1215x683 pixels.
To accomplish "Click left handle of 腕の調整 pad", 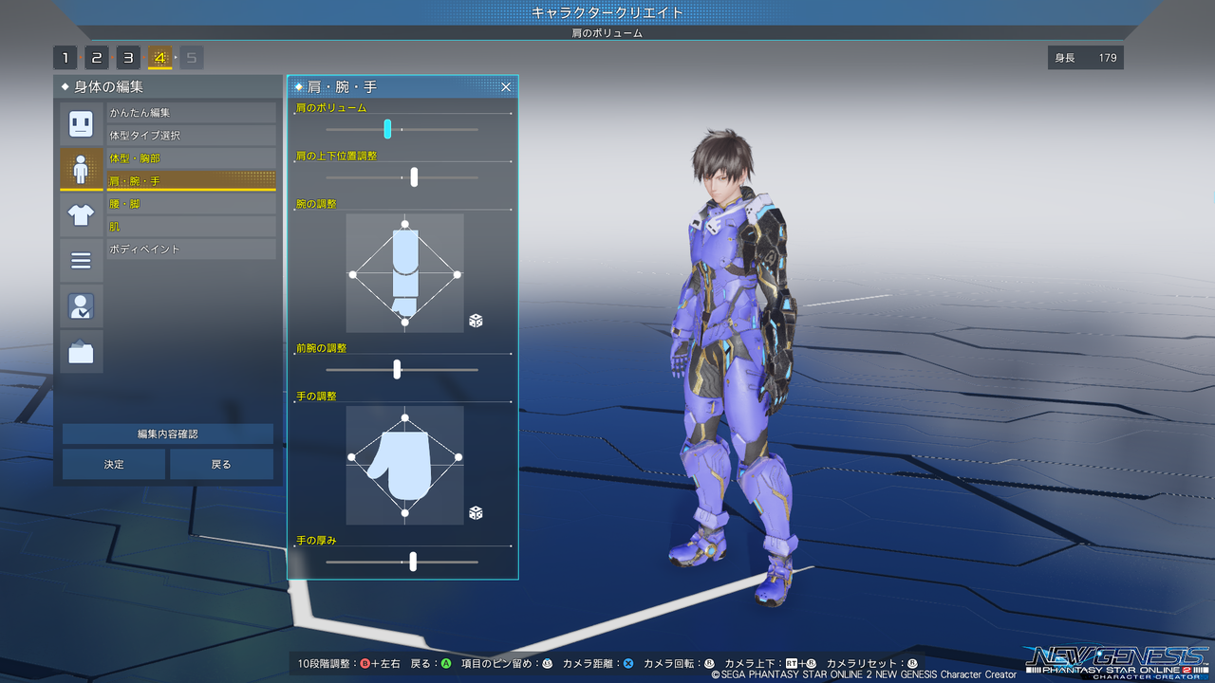I will (353, 274).
